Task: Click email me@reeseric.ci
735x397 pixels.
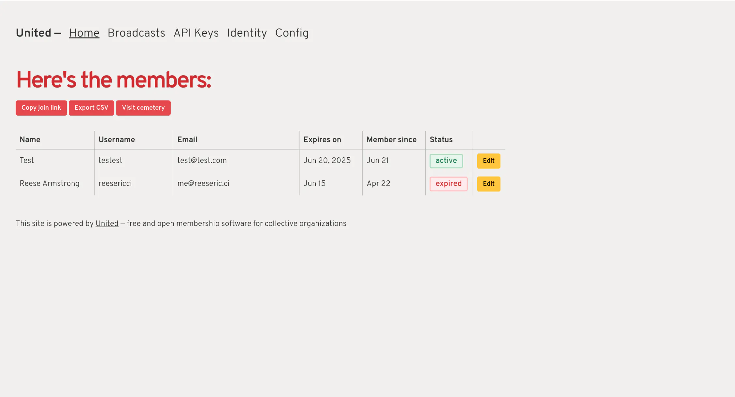Action: (203, 184)
